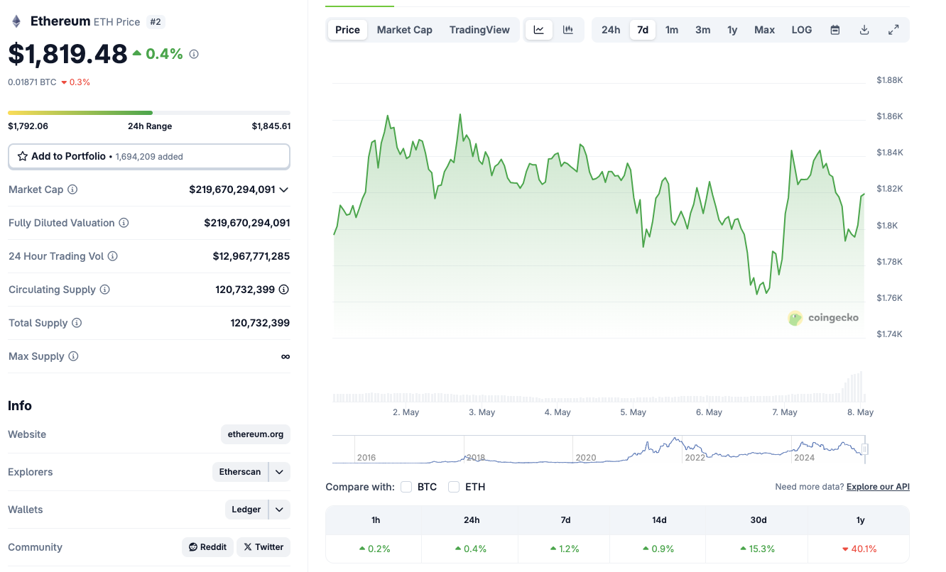This screenshot has width=946, height=572.
Task: Click Fully Diluted Valuation info icon
Action: 124,223
